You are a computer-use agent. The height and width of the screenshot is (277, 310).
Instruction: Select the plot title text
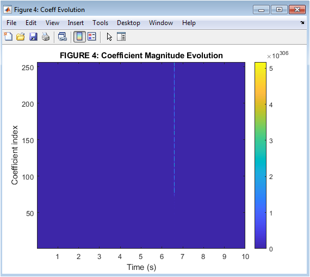coord(141,56)
